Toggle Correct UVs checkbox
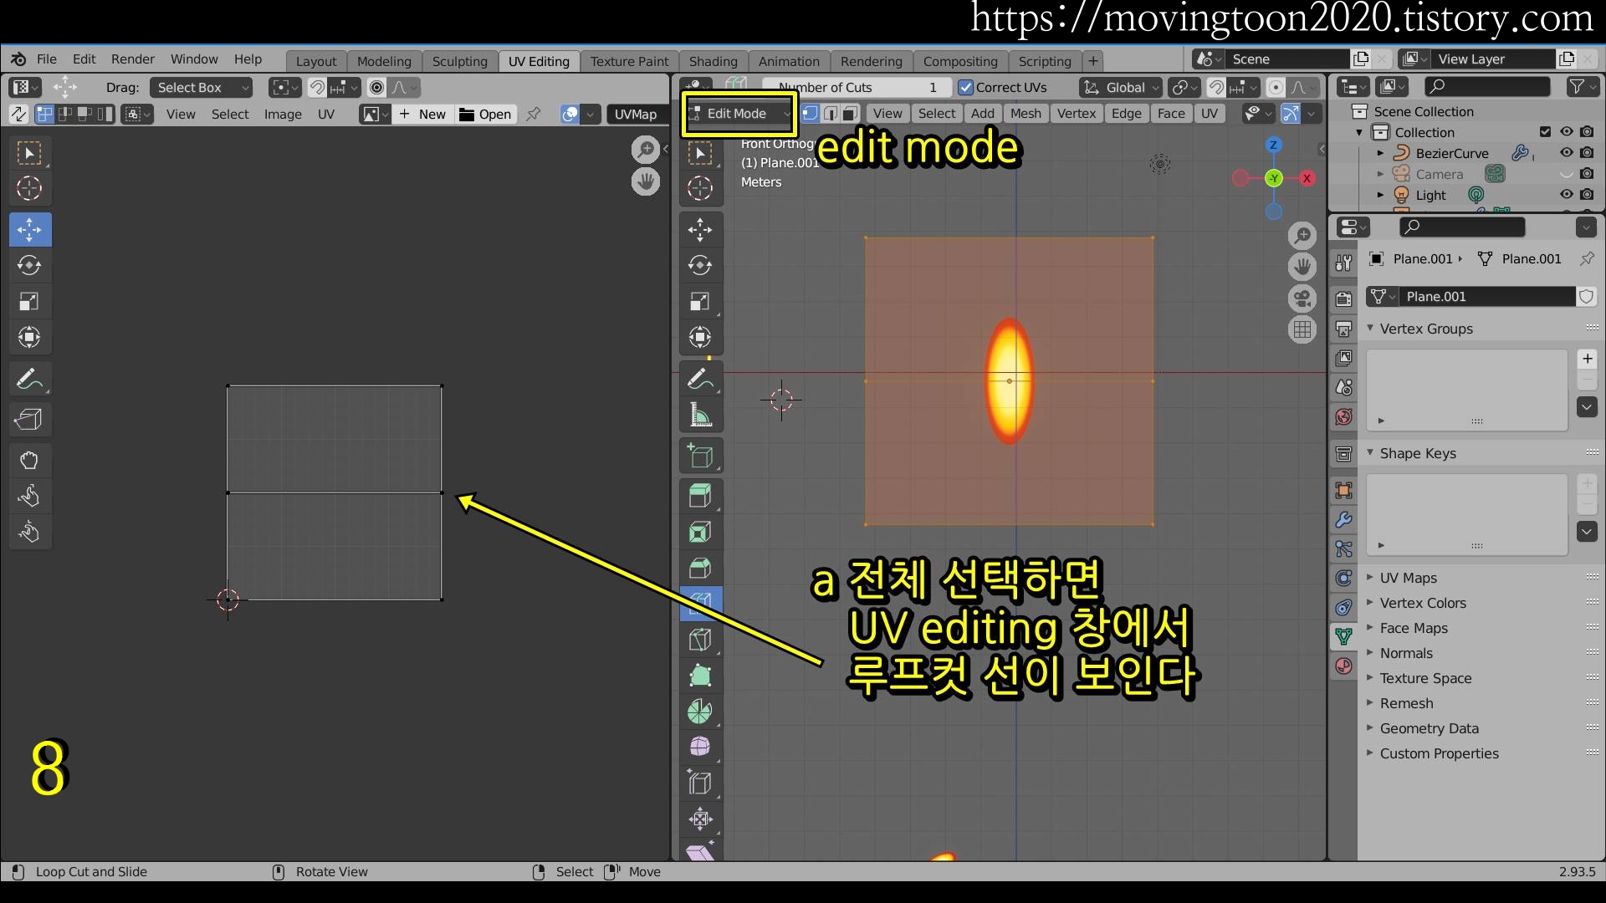This screenshot has width=1606, height=903. point(966,88)
